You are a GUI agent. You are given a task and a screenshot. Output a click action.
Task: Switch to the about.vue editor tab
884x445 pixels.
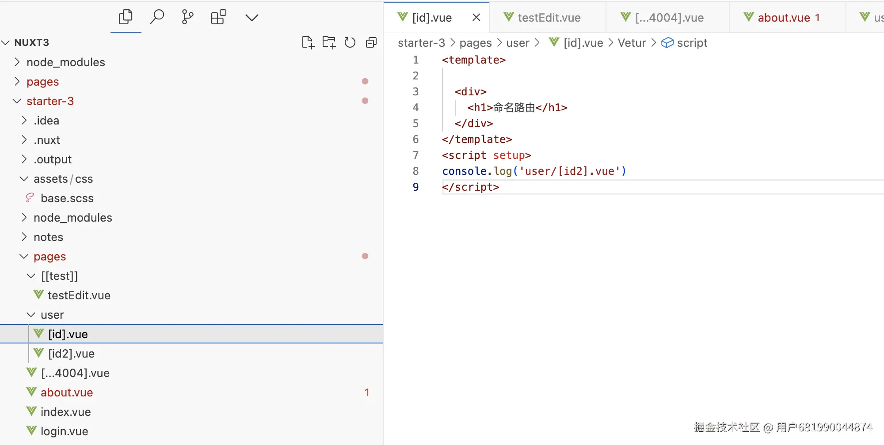pos(787,18)
